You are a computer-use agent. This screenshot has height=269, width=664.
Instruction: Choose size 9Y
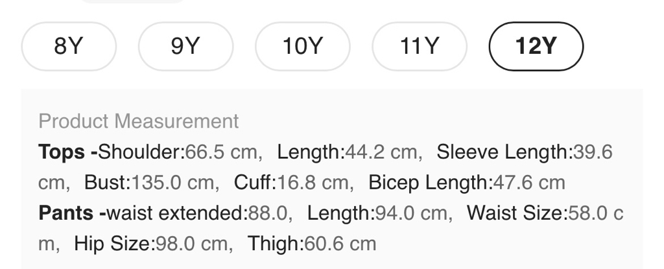click(x=185, y=47)
